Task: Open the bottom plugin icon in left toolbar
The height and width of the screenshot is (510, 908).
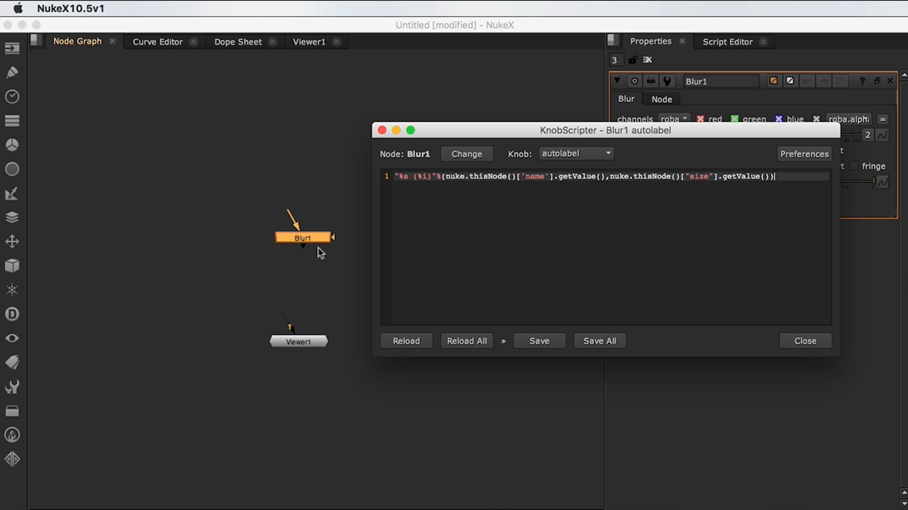Action: pos(12,459)
